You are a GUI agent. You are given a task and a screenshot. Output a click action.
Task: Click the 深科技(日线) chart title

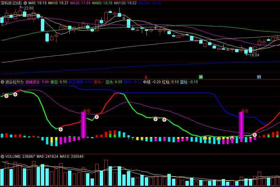[x=11, y=3]
